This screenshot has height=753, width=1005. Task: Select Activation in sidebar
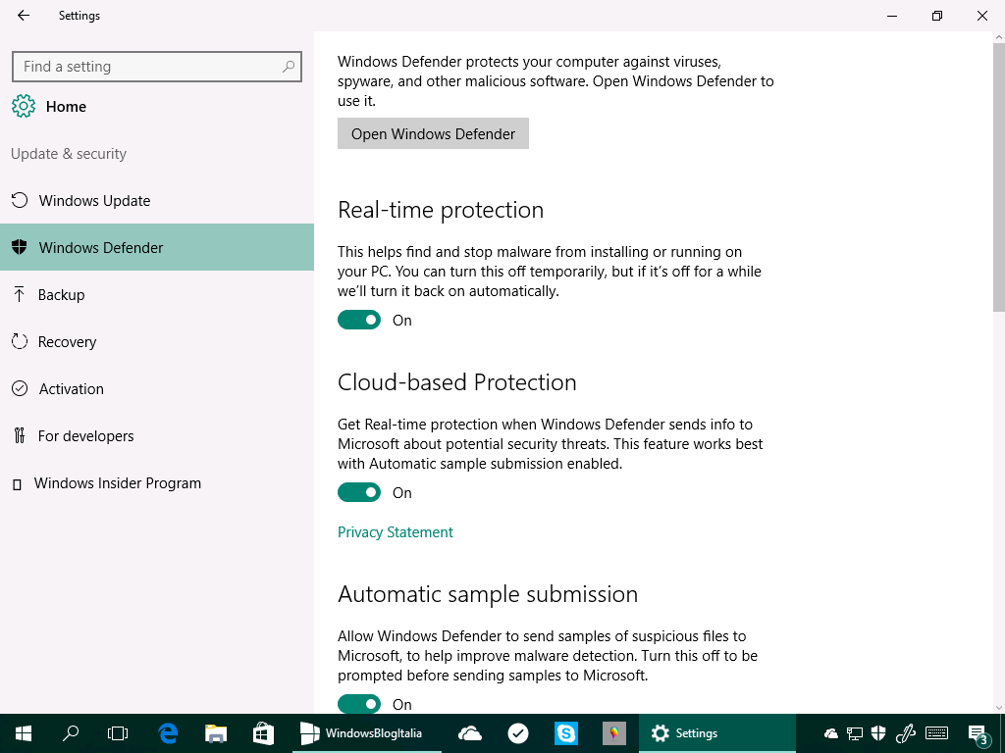click(157, 388)
